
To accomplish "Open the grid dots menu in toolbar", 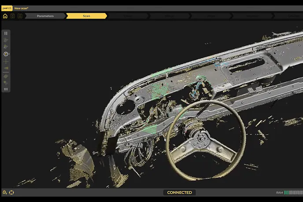I will (x=6, y=89).
